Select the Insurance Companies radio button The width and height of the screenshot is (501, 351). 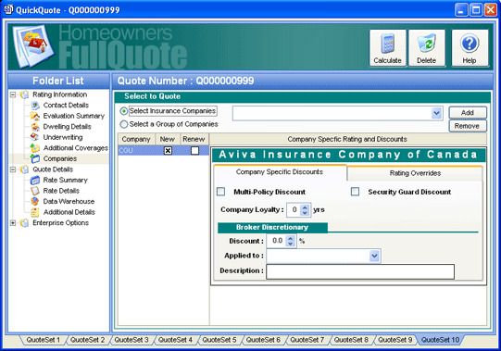tap(124, 111)
